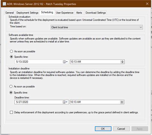The height and width of the screenshot is (135, 152).
Task: Confirm the dialog with OK
Action: (103, 129)
